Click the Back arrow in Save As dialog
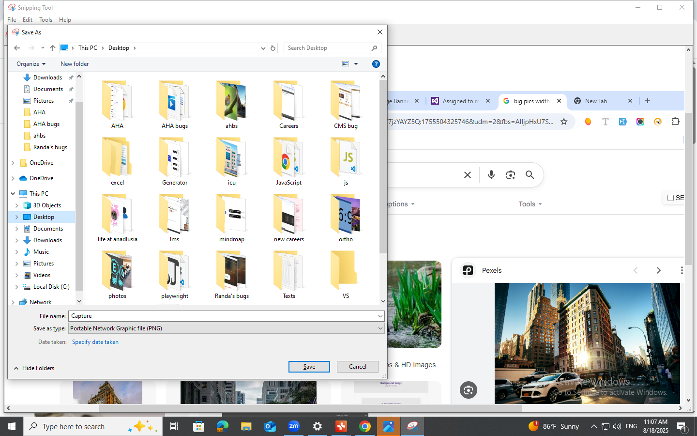This screenshot has height=436, width=697. (x=17, y=48)
